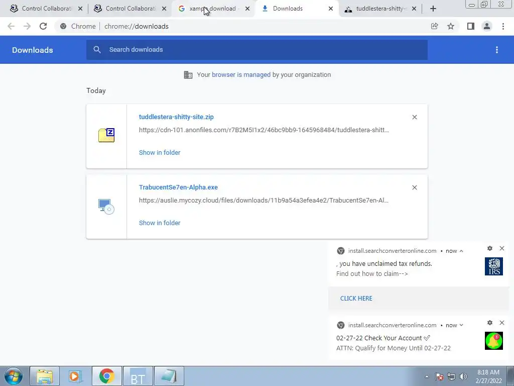Click the chrome://downloads address bar text
Viewport: 514px width, 386px height.
pos(137,26)
